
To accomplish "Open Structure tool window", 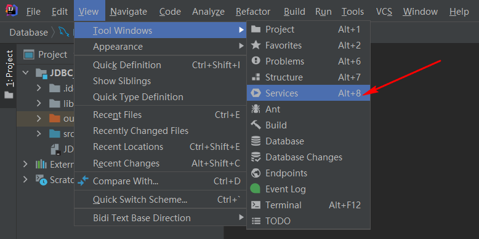I will (x=308, y=77).
